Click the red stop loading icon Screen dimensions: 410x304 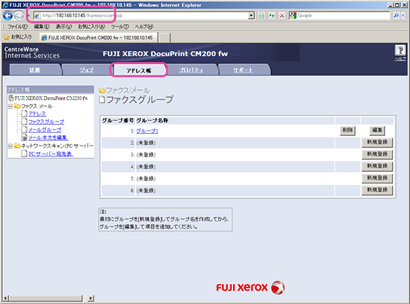click(282, 15)
